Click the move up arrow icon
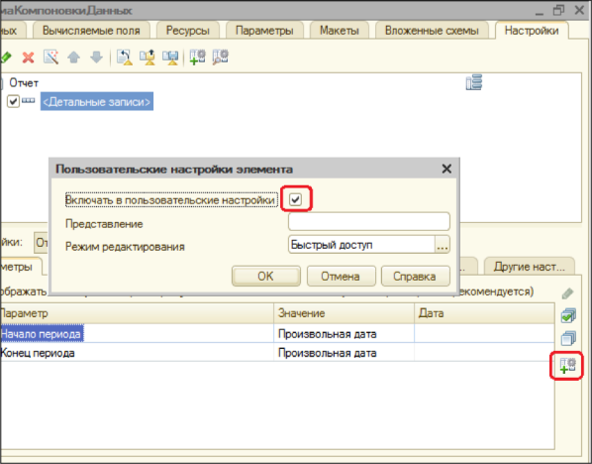 click(73, 58)
